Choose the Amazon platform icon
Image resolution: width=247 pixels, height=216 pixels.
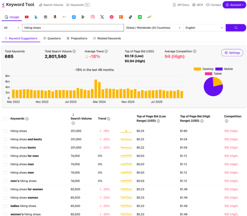click(x=55, y=17)
